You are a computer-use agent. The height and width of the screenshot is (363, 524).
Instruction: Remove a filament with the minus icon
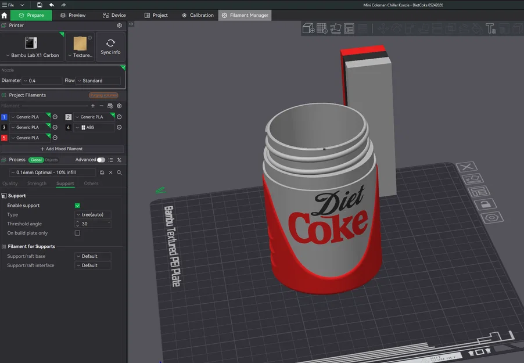pos(102,106)
